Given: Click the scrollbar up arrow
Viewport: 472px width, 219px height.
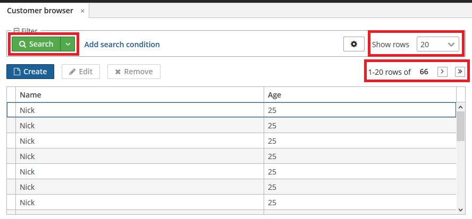Looking at the screenshot, I should (x=460, y=107).
